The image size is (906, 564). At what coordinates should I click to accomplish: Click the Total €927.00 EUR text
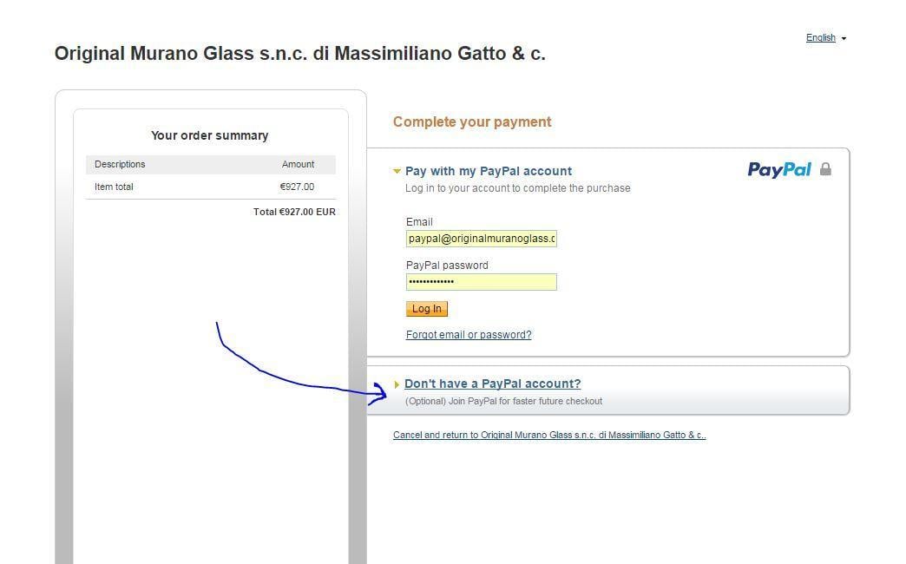click(x=294, y=212)
